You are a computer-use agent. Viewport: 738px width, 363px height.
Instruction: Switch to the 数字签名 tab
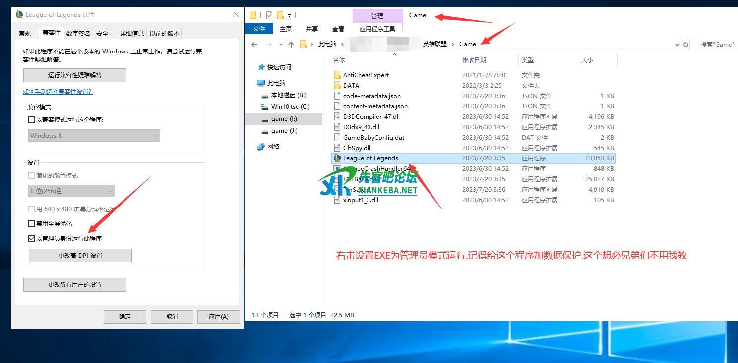78,33
